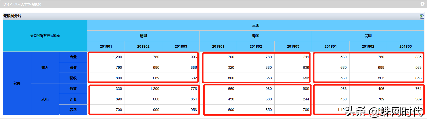
Task: Click the 类别\值(万元)\国家 corner header
Action: click(45, 36)
